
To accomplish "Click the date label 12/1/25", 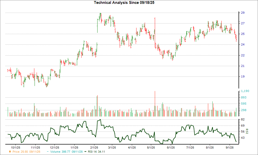I will [x=54, y=148].
